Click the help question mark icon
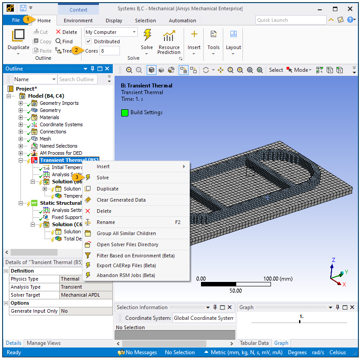The width and height of the screenshot is (361, 360). point(350,20)
